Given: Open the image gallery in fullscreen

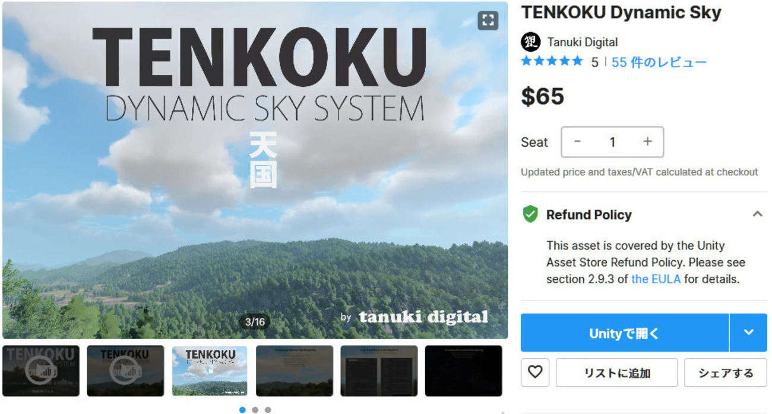Looking at the screenshot, I should pos(488,21).
